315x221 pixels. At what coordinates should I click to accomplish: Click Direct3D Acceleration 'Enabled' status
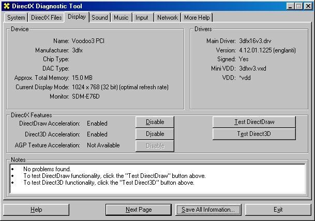[97, 134]
